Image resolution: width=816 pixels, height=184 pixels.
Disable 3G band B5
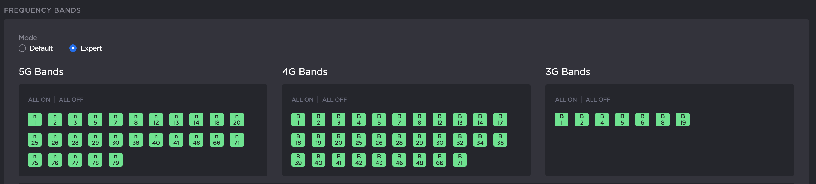622,120
